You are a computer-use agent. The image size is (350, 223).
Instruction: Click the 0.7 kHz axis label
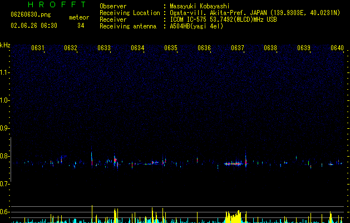[4, 184]
